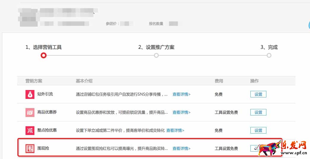The image size is (310, 159).
Task: Open 查看详情 link for 商品优惠券
Action: (x=181, y=113)
